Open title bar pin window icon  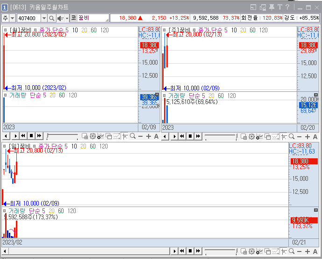pyautogui.click(x=272, y=7)
